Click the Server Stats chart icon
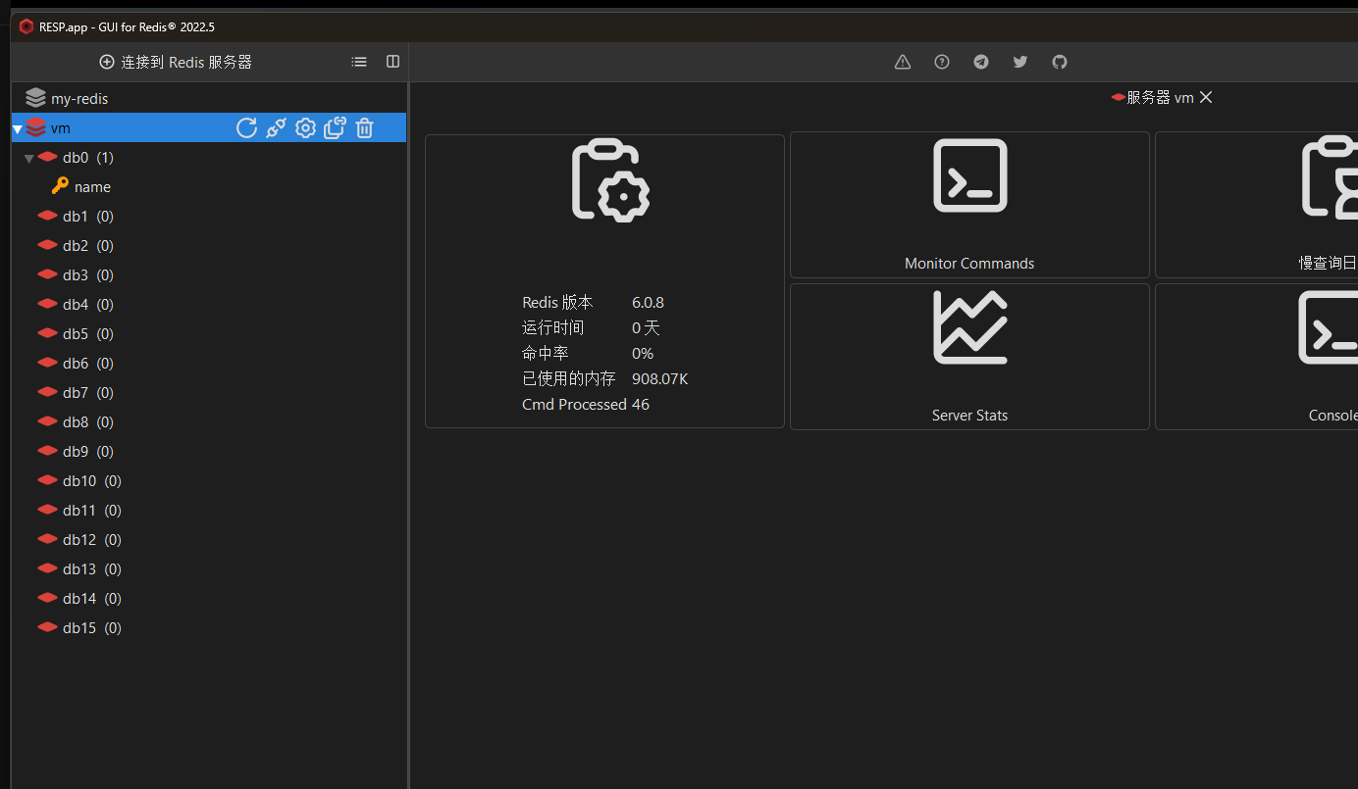This screenshot has width=1358, height=789. (969, 327)
